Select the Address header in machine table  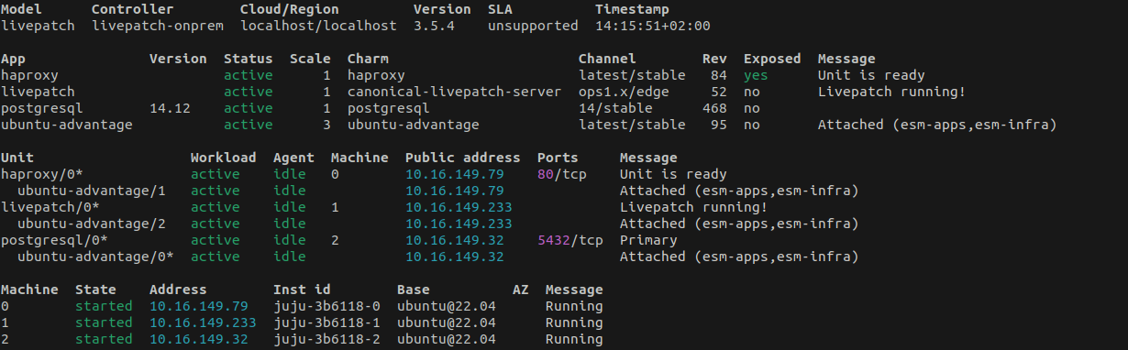178,290
